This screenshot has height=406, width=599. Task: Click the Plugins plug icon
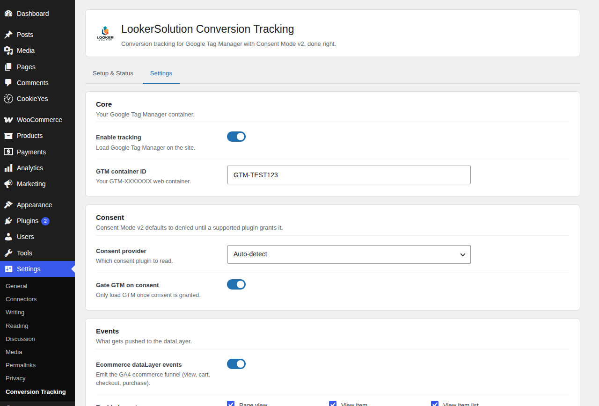point(8,221)
